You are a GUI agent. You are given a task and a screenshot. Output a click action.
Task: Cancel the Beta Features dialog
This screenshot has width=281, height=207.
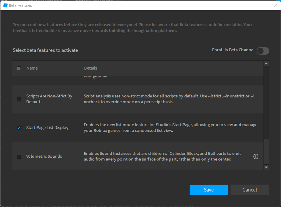click(249, 190)
